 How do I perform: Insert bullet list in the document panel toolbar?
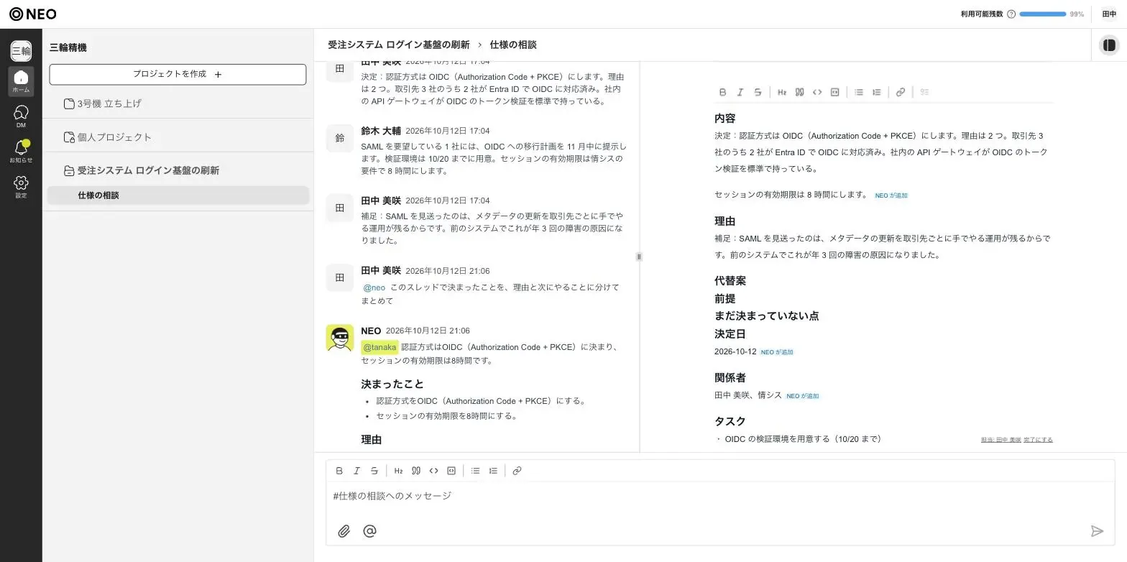click(858, 92)
